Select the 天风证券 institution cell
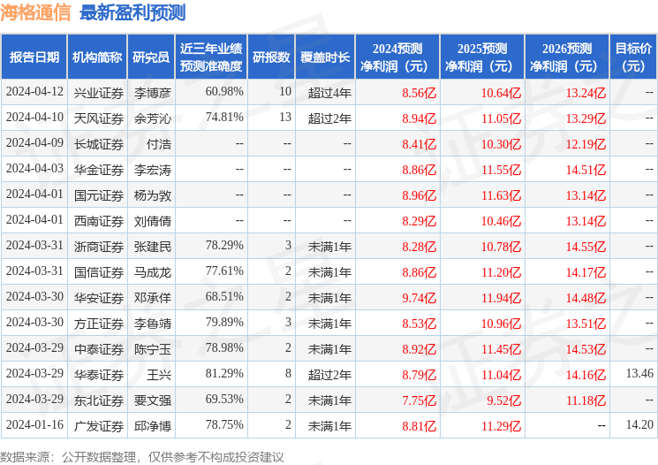Screen dimensions: 658x465 [x=99, y=118]
